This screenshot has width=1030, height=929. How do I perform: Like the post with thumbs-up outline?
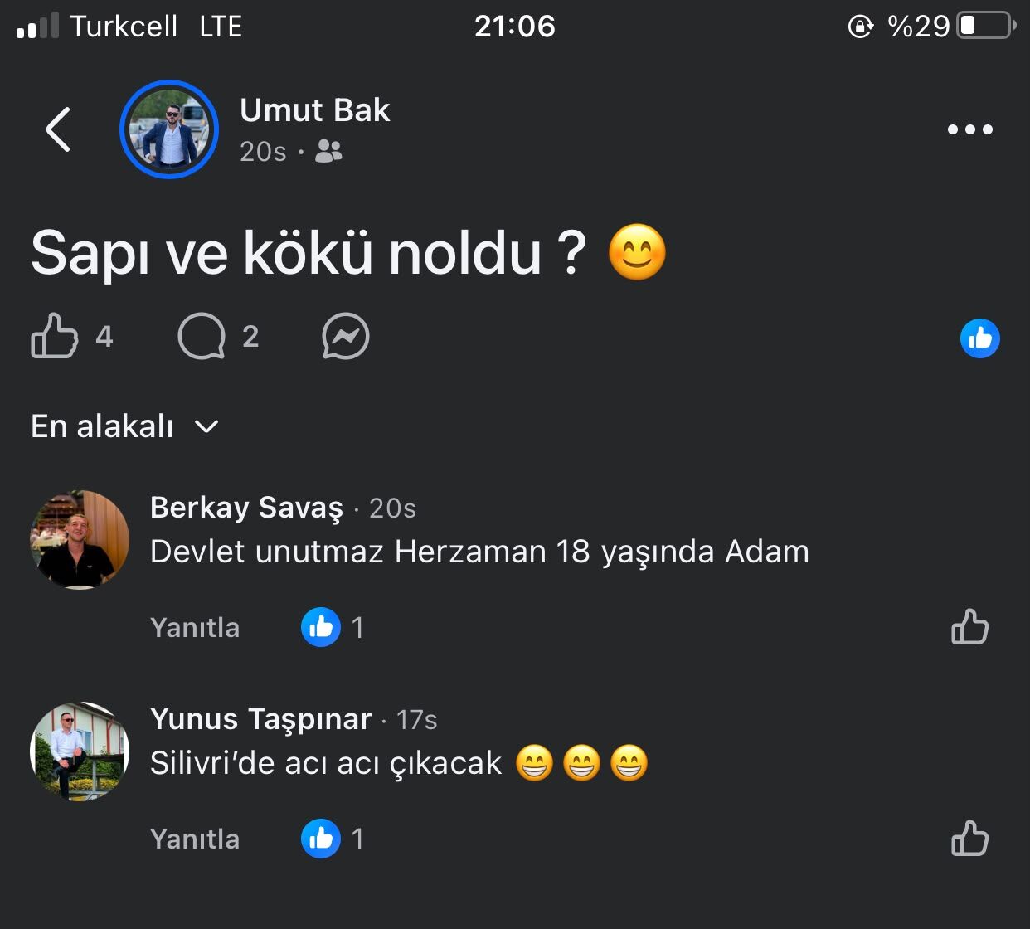(54, 336)
